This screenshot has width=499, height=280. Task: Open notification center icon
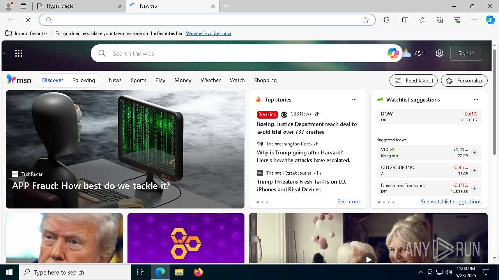[486, 272]
